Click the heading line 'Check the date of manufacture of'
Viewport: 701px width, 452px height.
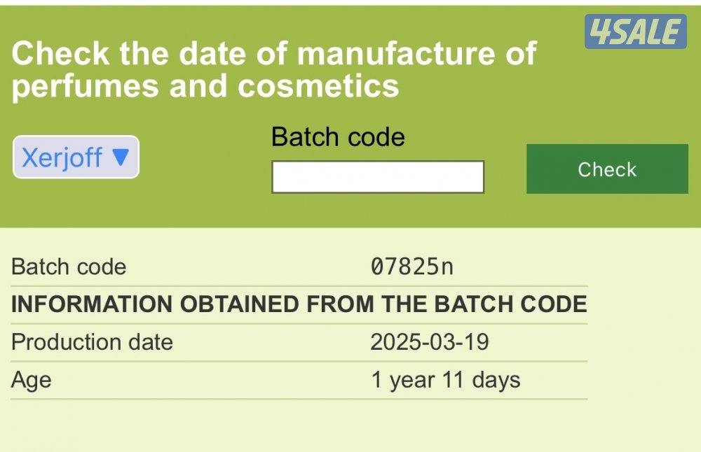(x=274, y=53)
